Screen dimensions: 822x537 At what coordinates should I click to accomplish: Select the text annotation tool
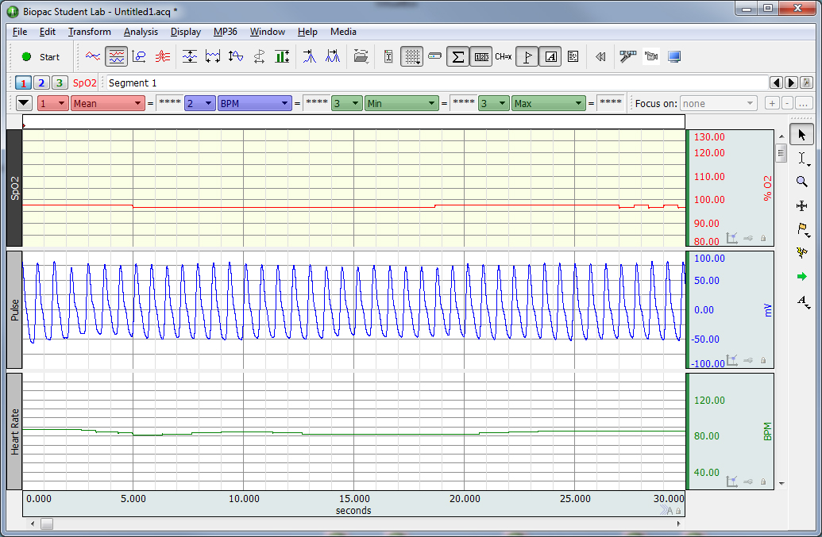click(x=802, y=301)
